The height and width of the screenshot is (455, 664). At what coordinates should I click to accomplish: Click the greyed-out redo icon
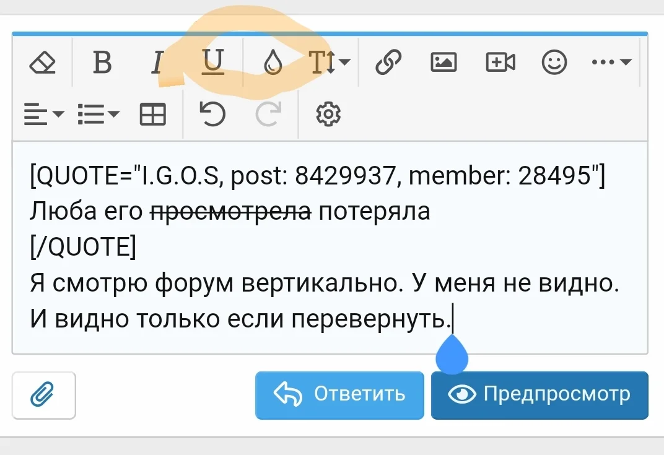pos(268,114)
